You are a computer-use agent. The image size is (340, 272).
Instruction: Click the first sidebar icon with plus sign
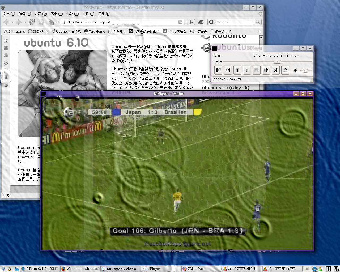[x=6, y=40]
